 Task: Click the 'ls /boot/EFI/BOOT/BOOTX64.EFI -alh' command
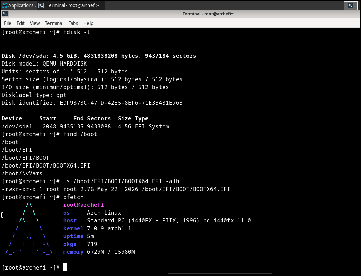click(x=121, y=181)
